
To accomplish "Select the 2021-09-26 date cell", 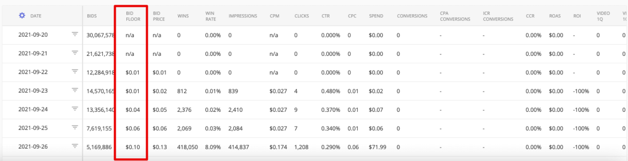I will point(33,146).
